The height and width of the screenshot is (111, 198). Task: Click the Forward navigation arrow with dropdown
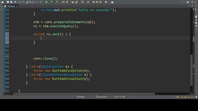106,2
